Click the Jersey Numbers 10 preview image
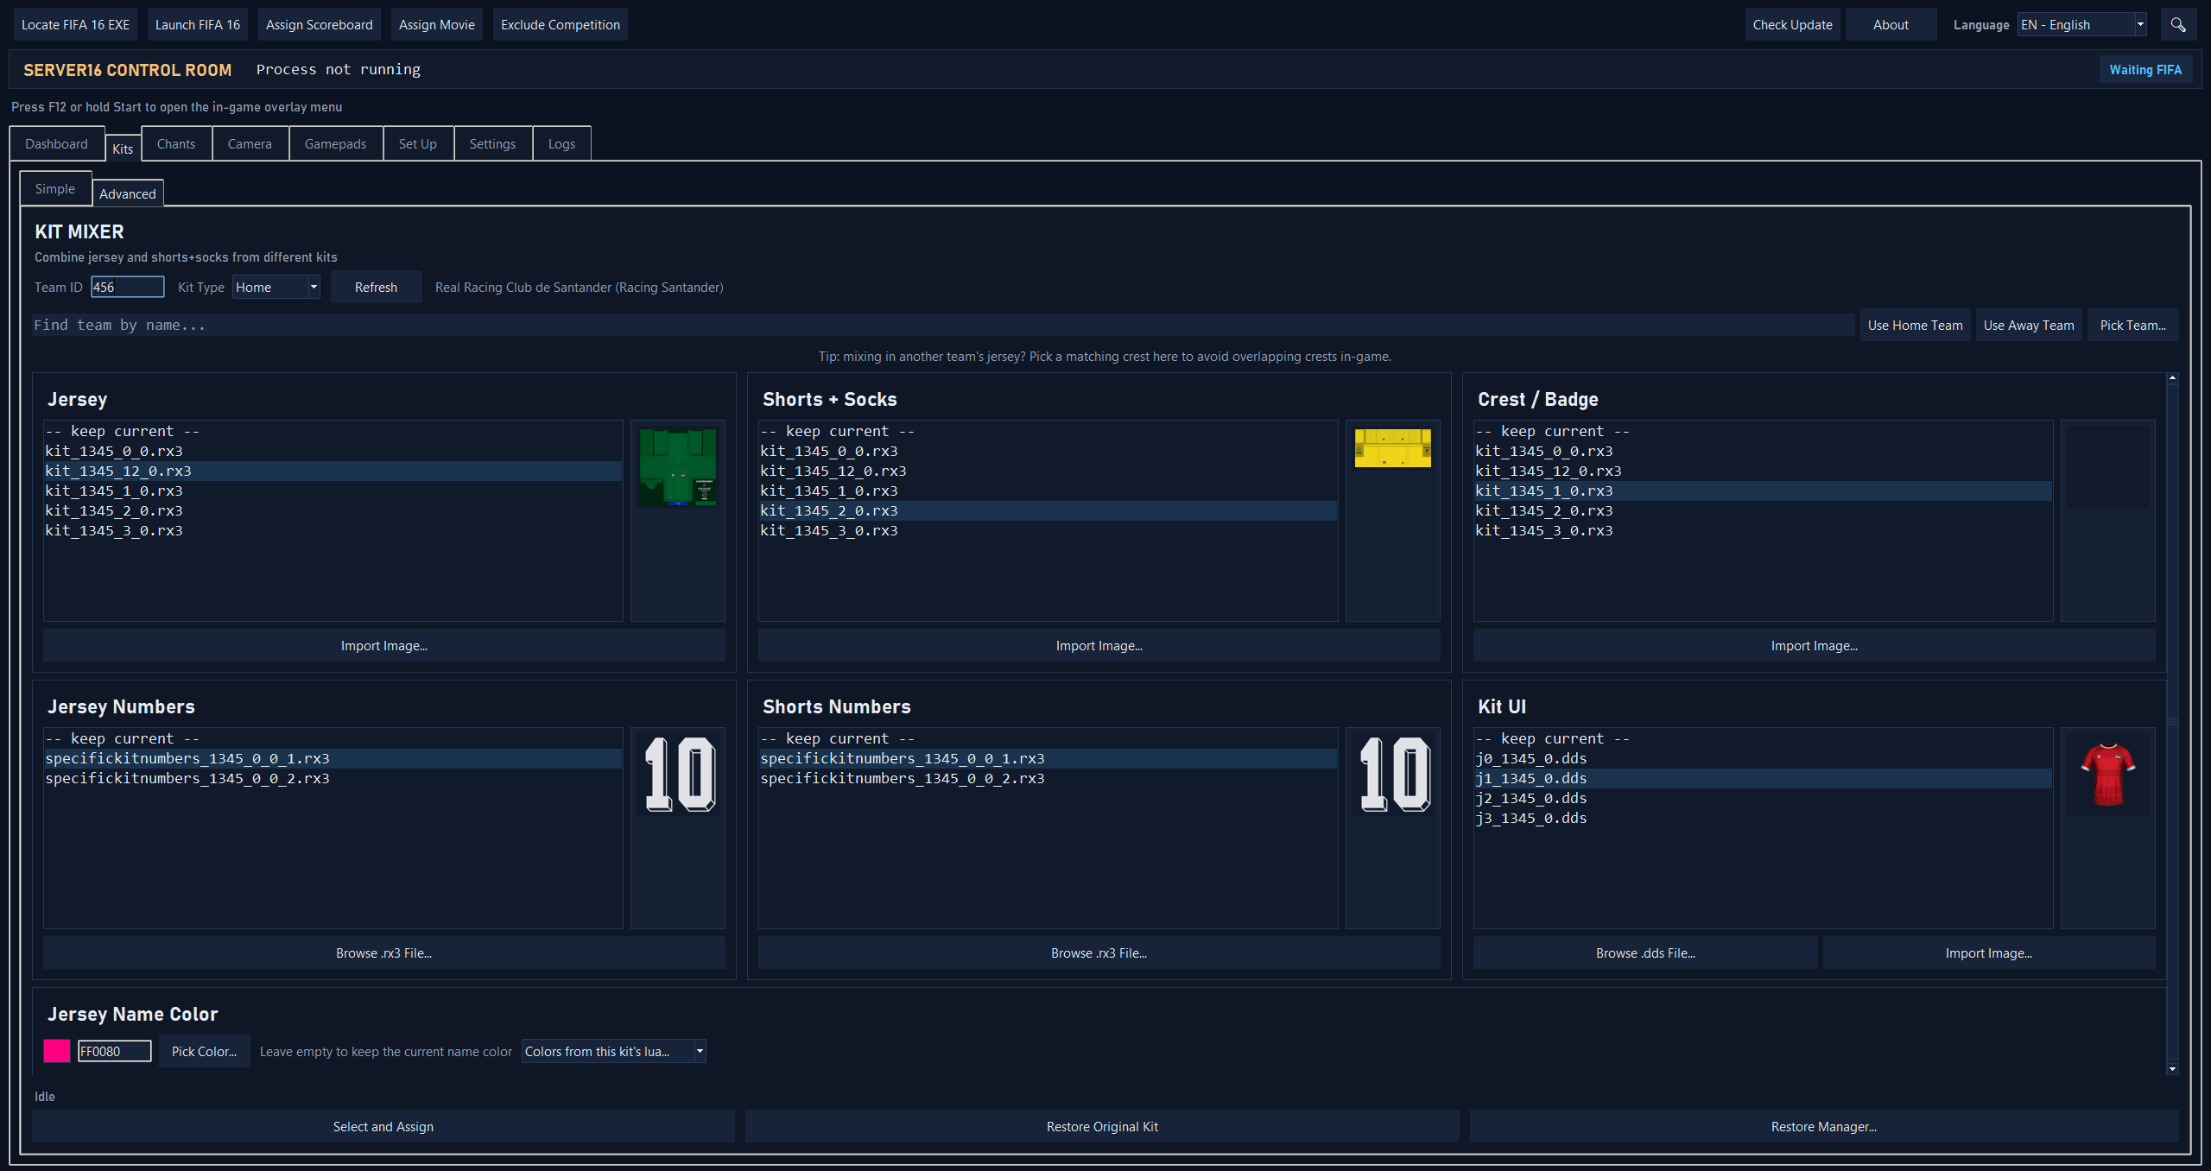 click(680, 774)
